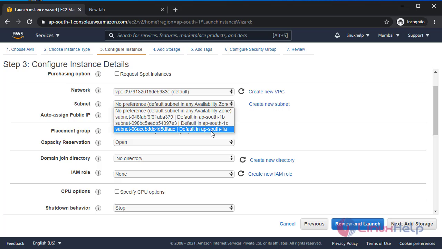
Task: Select subnet in ap-south-1c
Action: pyautogui.click(x=174, y=123)
